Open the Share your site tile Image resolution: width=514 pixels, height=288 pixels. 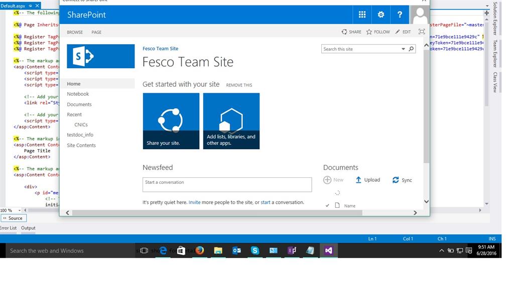coord(171,121)
